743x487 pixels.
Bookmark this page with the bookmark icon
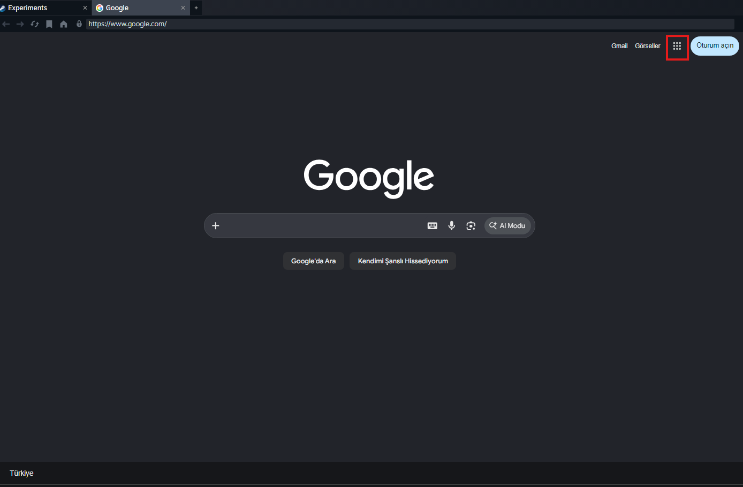(x=49, y=24)
